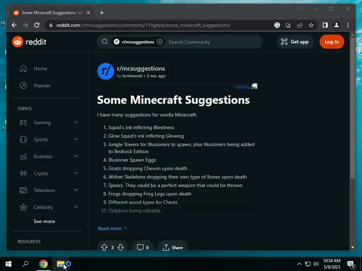Click the Reddit logo
This screenshot has height=271, width=362.
click(29, 42)
